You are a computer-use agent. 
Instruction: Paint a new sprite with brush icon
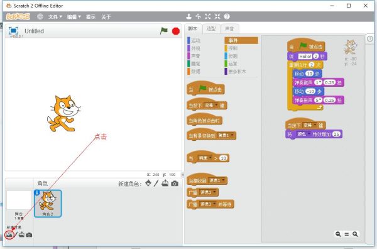pyautogui.click(x=156, y=184)
